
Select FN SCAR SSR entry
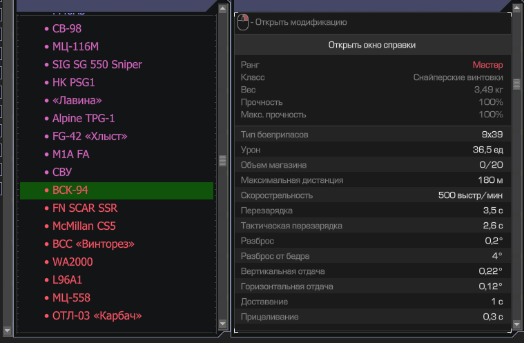click(85, 208)
